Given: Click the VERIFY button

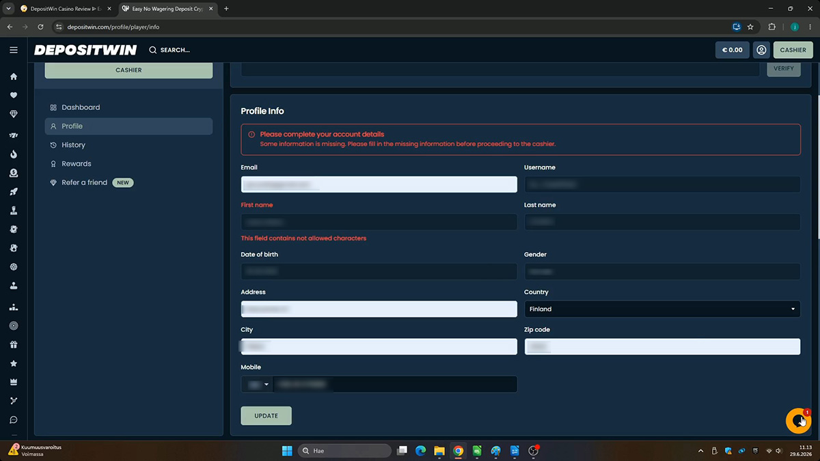Looking at the screenshot, I should click(x=784, y=68).
